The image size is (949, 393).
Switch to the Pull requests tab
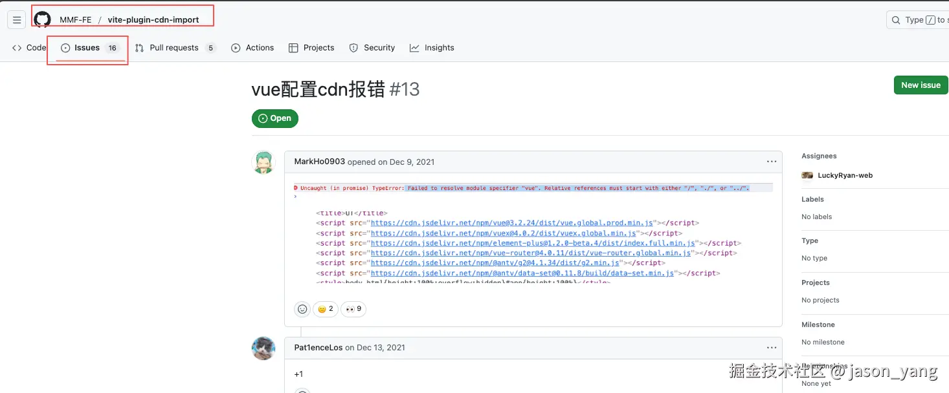point(175,48)
